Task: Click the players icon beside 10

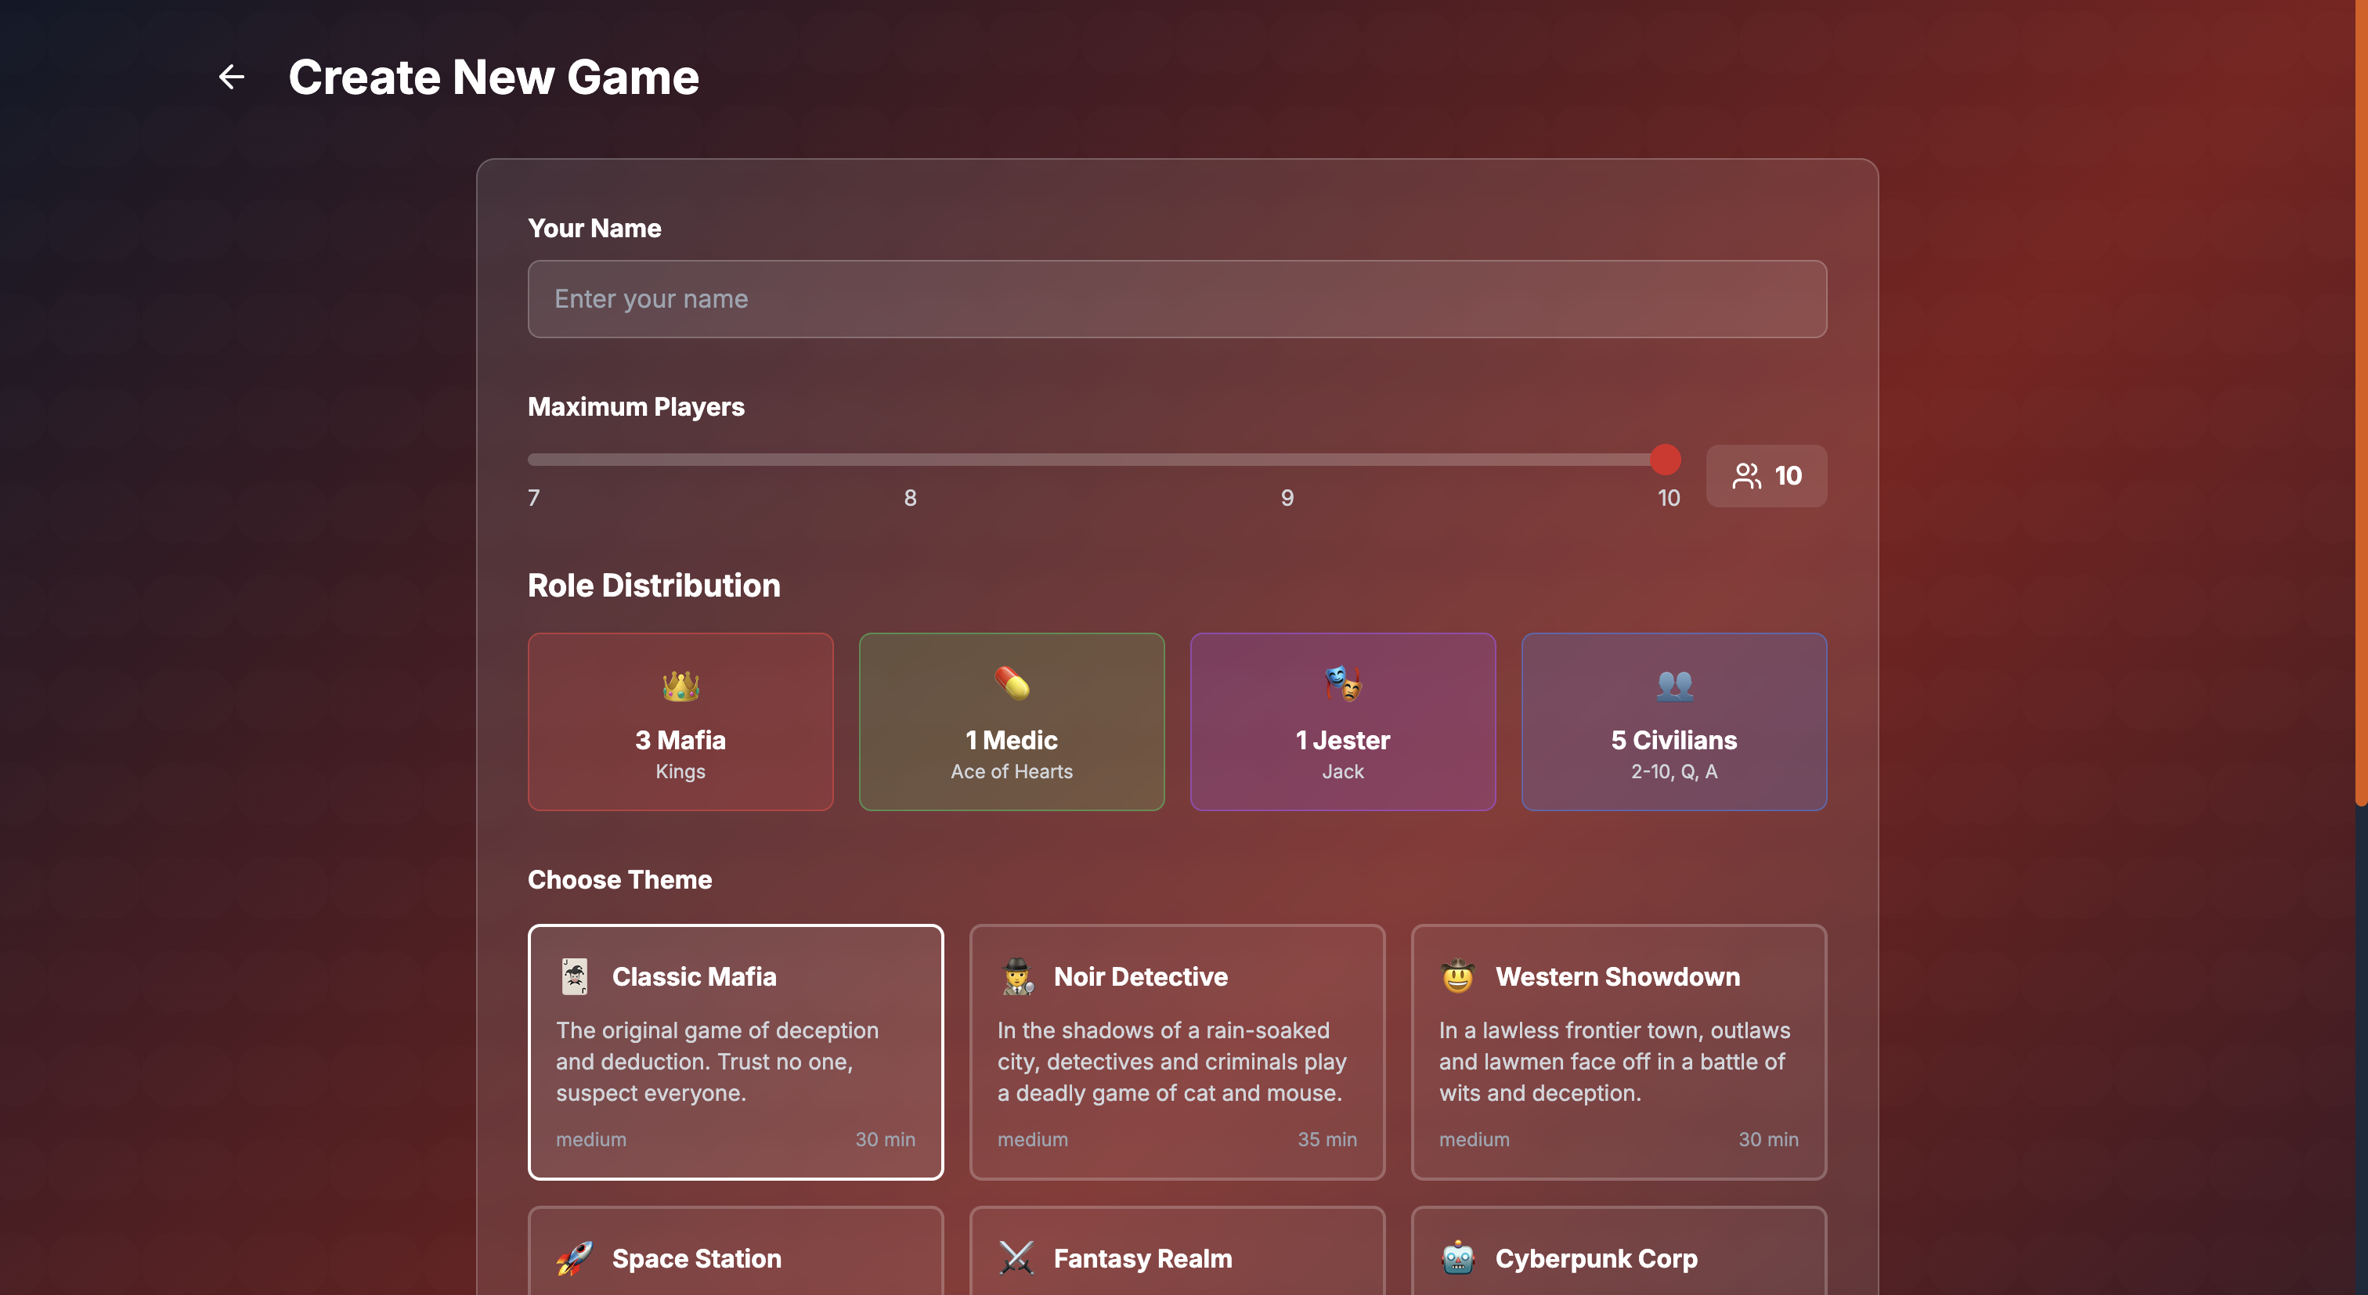Action: 1745,475
